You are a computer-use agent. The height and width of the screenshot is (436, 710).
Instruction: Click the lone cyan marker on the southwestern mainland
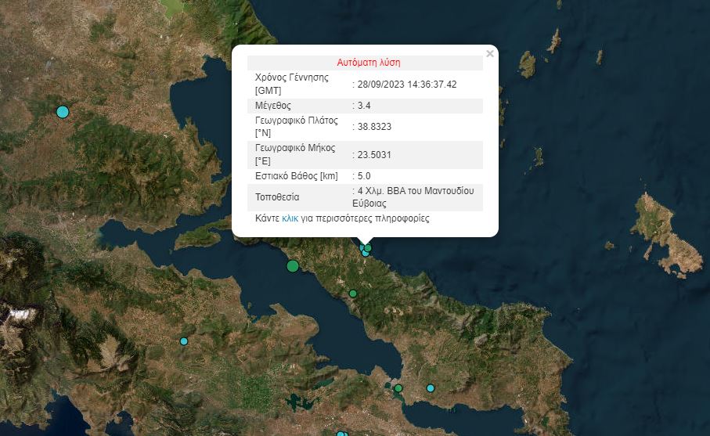pos(184,341)
